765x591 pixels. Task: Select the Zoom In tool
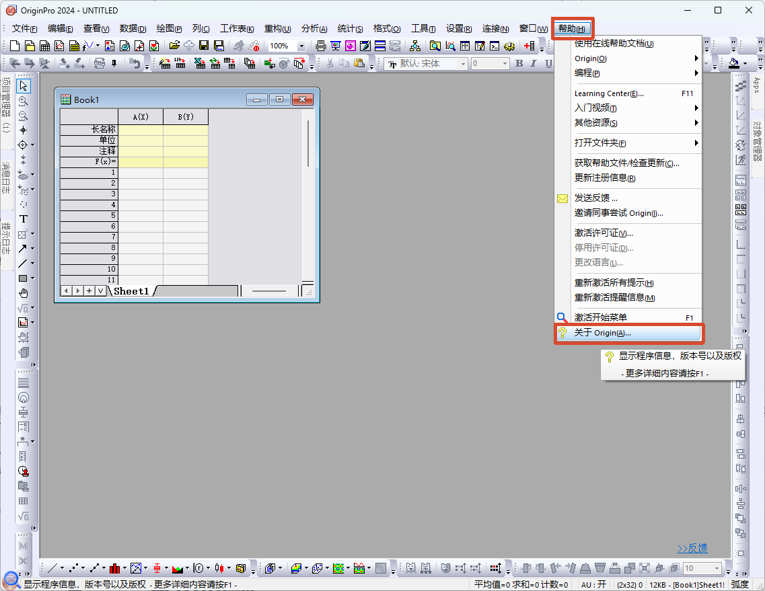click(x=23, y=101)
